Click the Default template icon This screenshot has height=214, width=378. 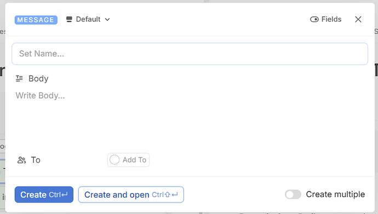[69, 19]
